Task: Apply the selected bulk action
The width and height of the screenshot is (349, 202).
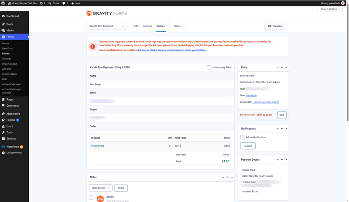Action: 121,188
